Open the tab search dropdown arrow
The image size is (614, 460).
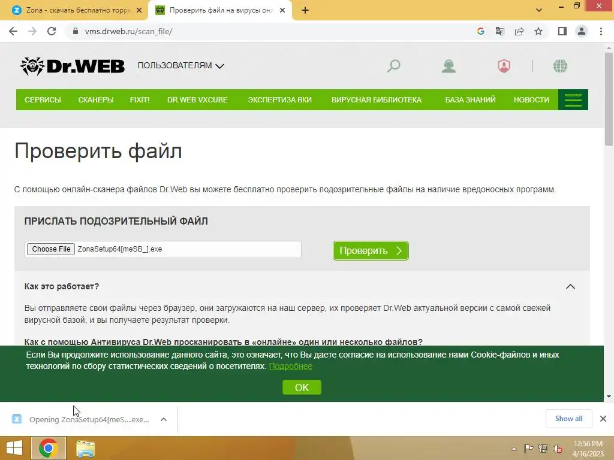(539, 11)
